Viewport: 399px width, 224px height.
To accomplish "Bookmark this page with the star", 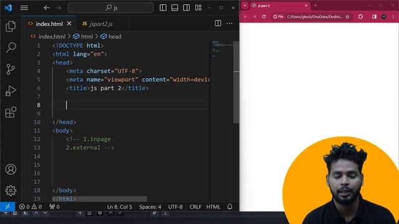I will click(347, 17).
